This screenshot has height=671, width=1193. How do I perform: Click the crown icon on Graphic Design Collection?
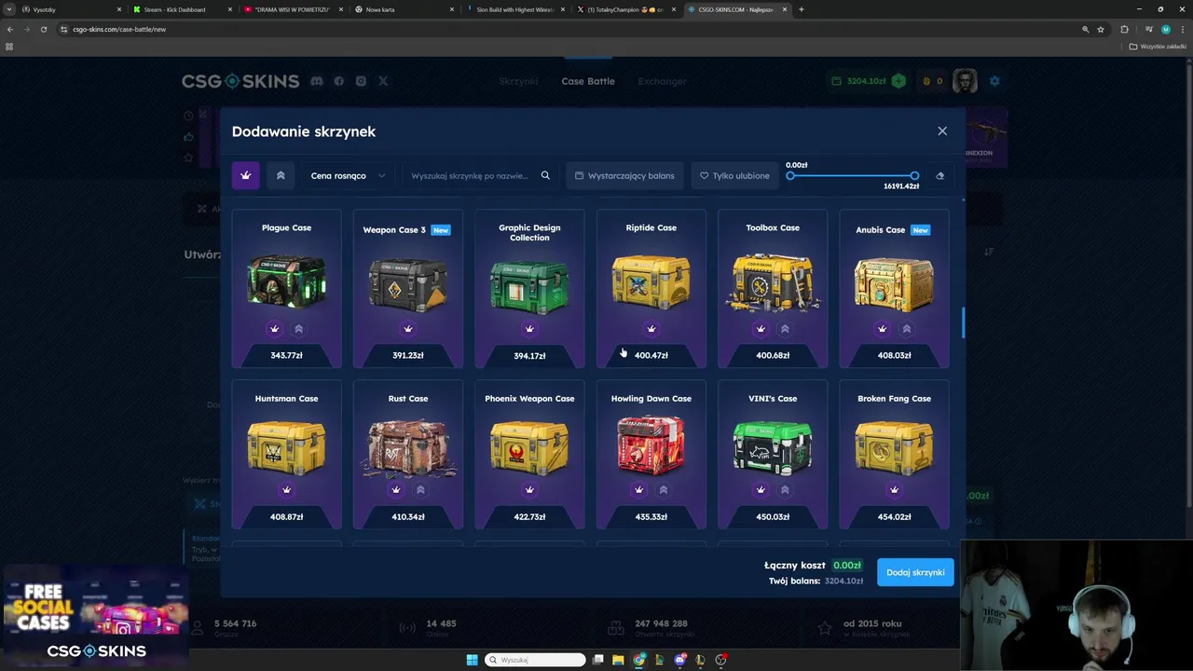pos(529,329)
